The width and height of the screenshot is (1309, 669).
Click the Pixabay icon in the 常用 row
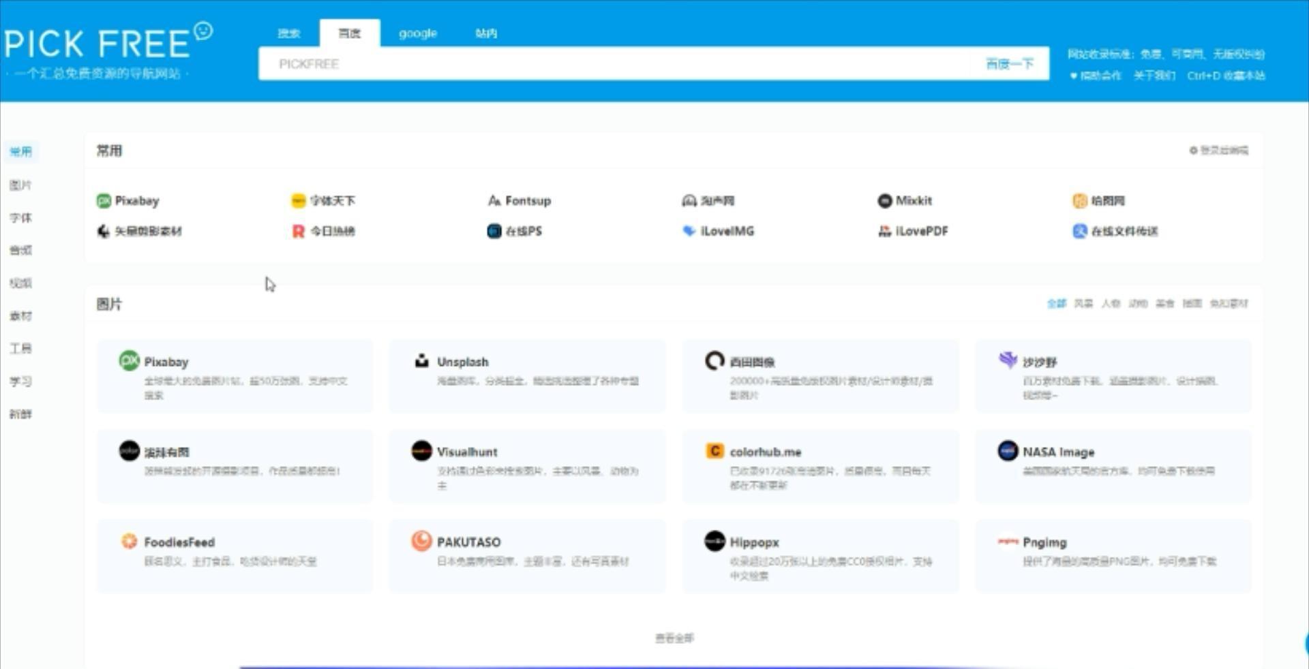click(104, 201)
